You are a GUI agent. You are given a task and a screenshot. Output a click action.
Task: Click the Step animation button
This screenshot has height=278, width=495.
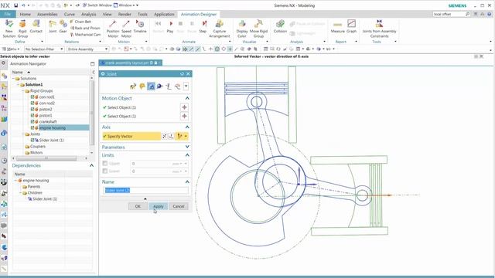click(203, 26)
